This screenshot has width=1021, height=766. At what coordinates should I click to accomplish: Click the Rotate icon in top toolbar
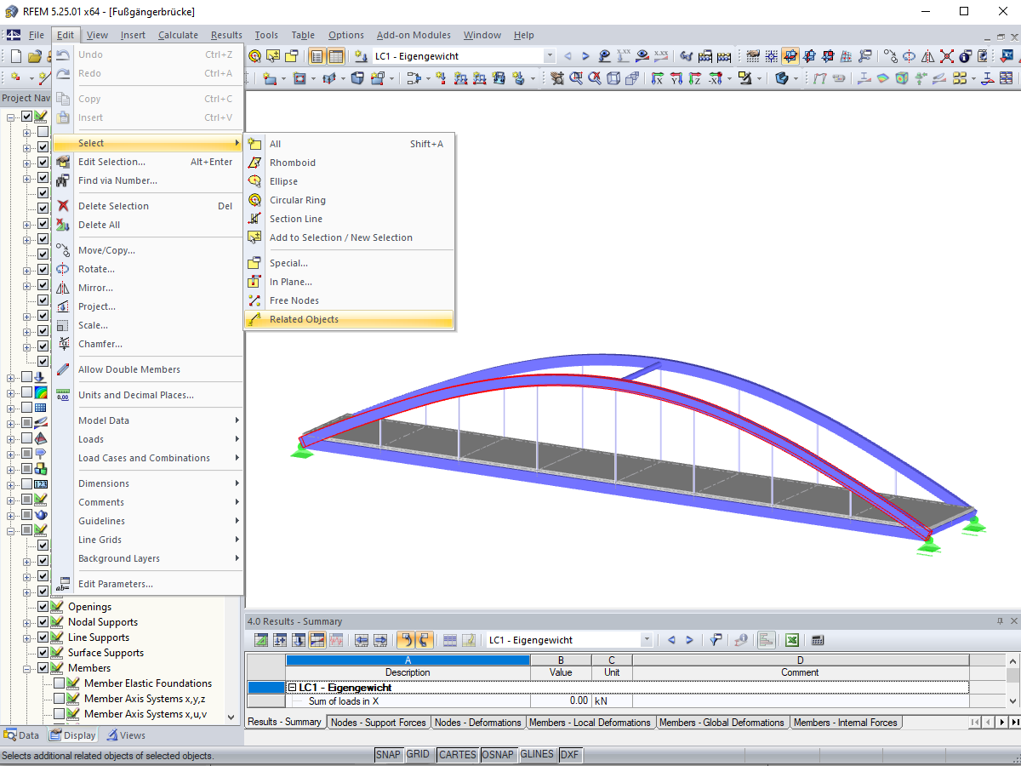coord(909,56)
